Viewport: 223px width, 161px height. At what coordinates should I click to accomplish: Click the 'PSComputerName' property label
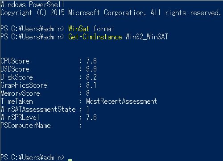click(x=25, y=126)
